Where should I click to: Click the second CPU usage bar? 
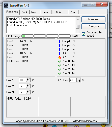(x=40, y=36)
